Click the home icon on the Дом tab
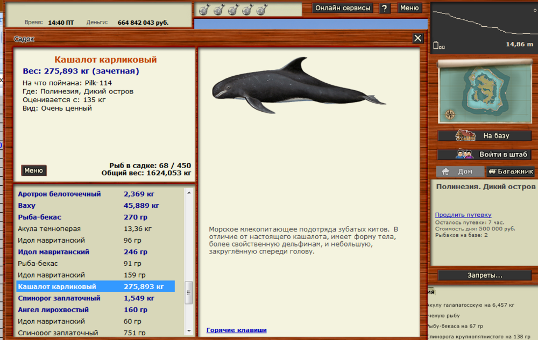Screen dimensions: 538x340 [445, 171]
